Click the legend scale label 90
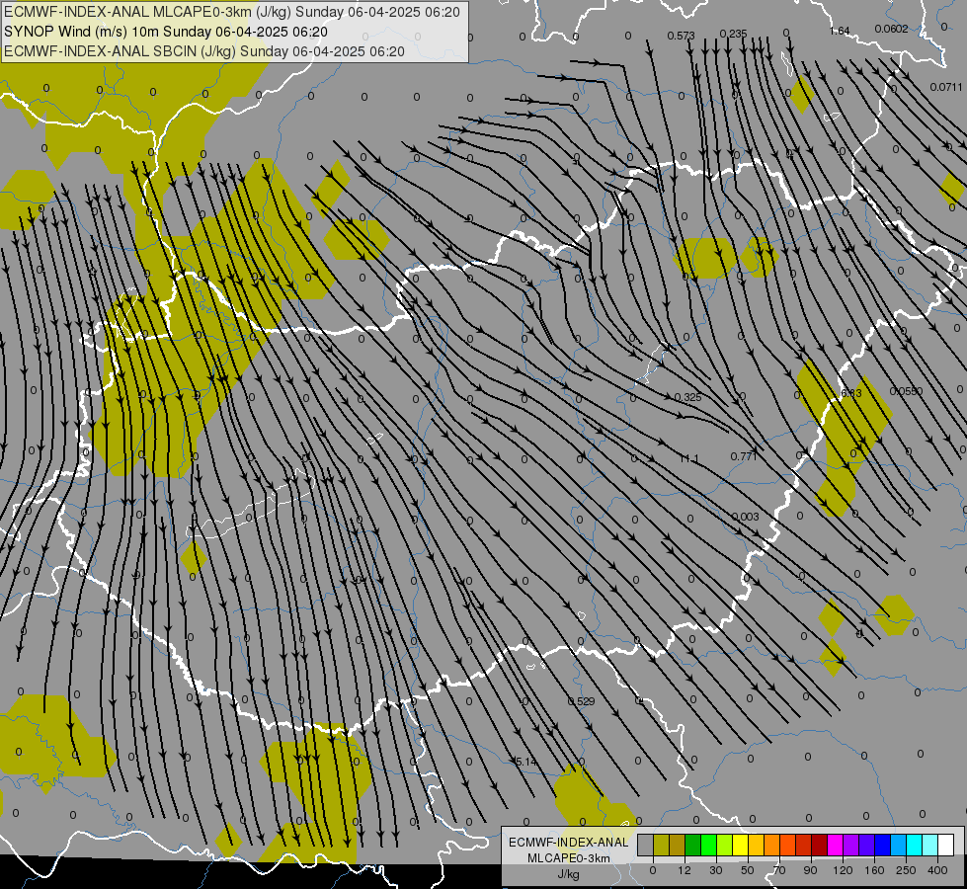The width and height of the screenshot is (967, 889). (x=810, y=870)
